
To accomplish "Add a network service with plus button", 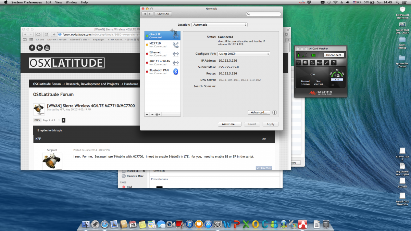I will pyautogui.click(x=147, y=114).
